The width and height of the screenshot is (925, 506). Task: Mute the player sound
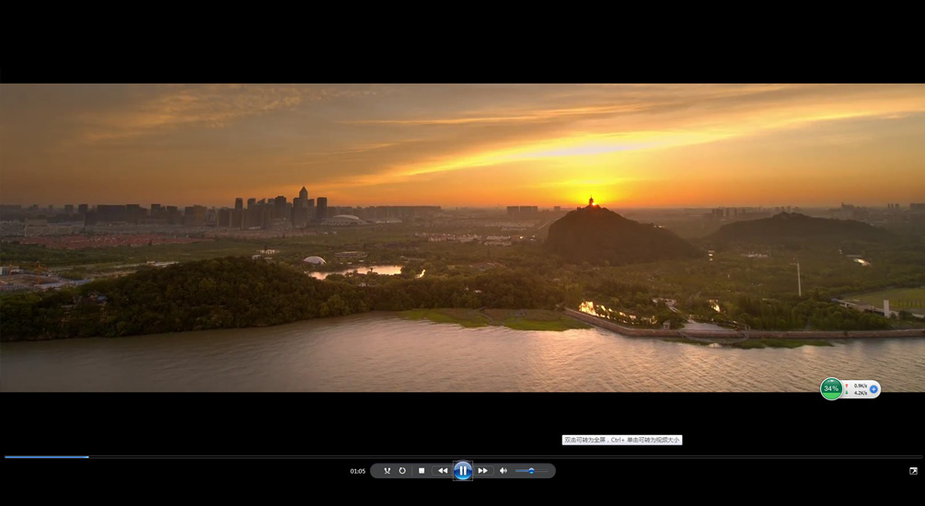pos(503,471)
